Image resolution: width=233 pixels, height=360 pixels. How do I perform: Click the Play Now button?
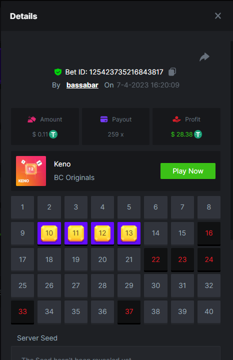pyautogui.click(x=188, y=171)
